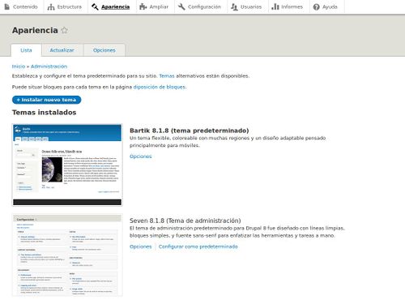Open the disposición de bloques link
Viewport: 405px width, 300px height.
[160, 87]
